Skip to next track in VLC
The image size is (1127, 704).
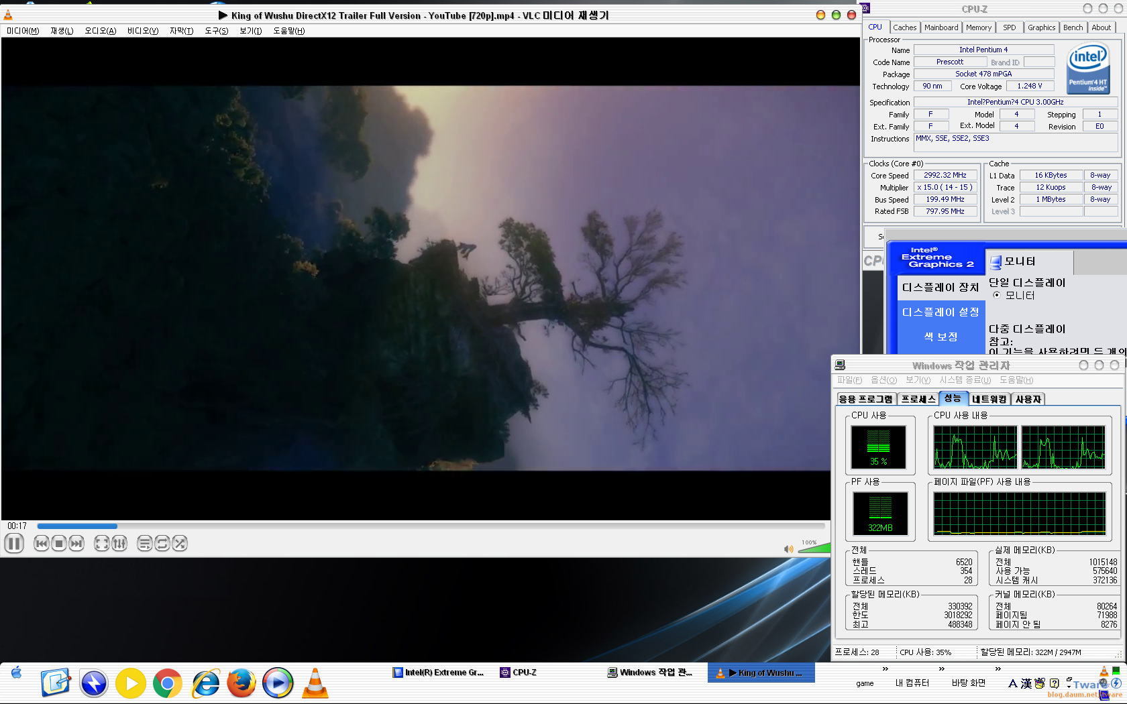(77, 543)
